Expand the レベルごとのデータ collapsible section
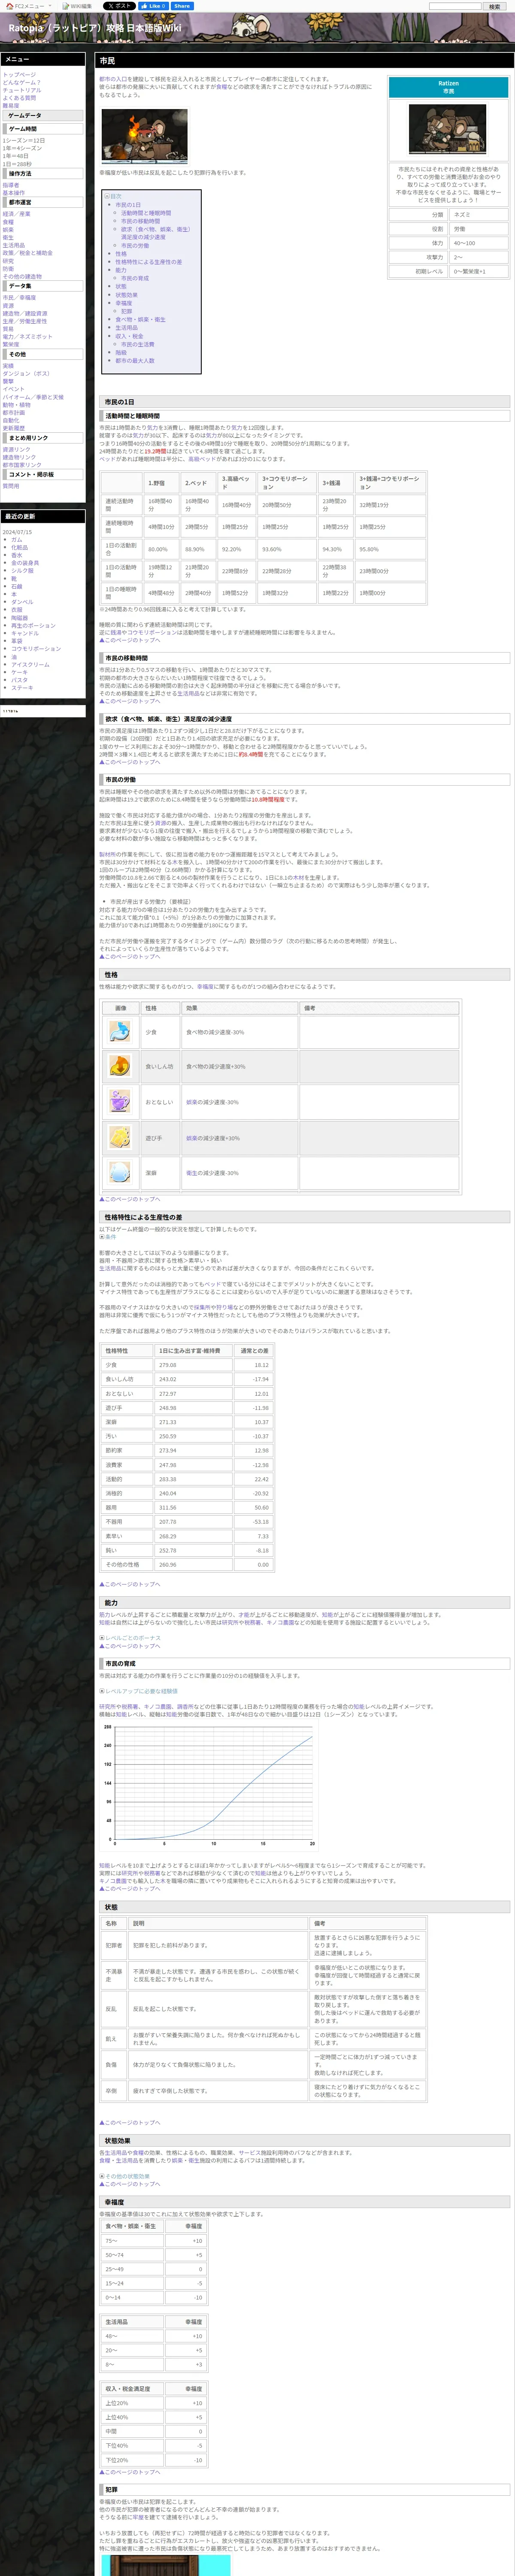Screen dimensions: 515x2576 pos(129,1638)
